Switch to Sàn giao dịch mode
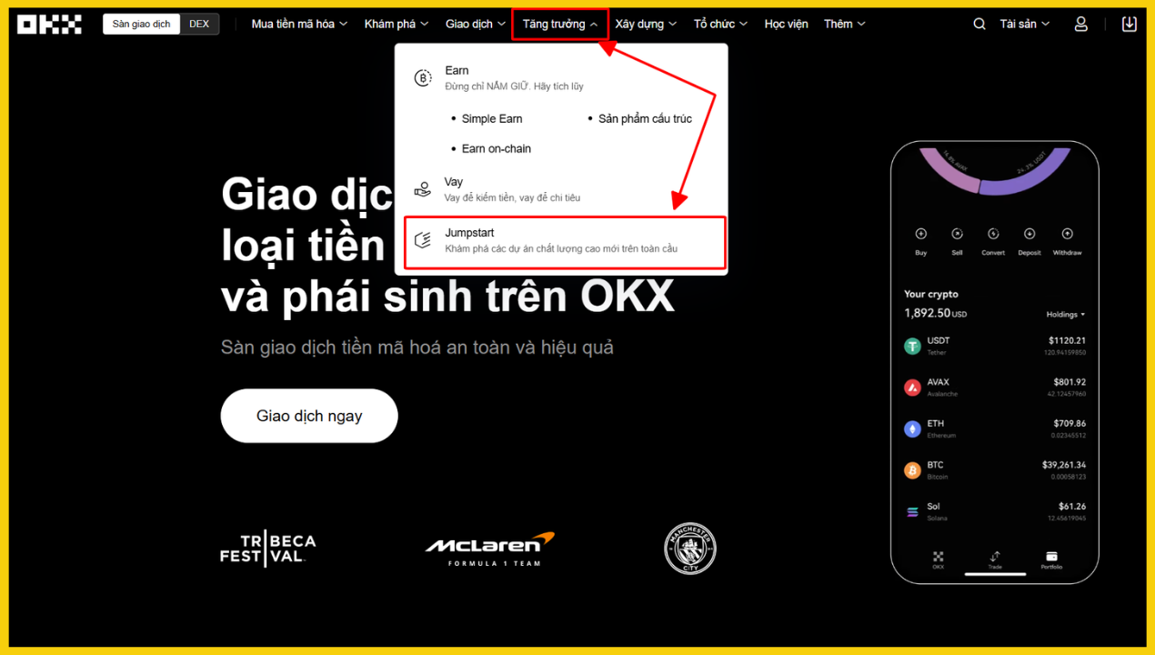This screenshot has width=1155, height=655. (141, 25)
